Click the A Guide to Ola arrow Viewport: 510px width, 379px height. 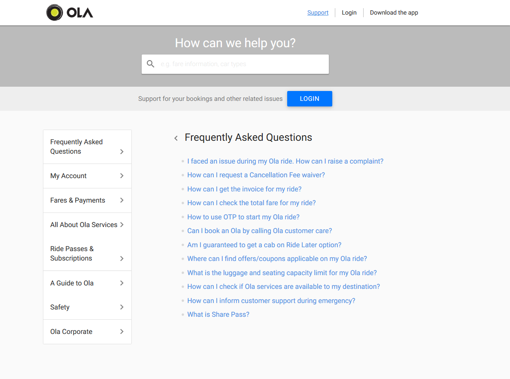coord(122,283)
